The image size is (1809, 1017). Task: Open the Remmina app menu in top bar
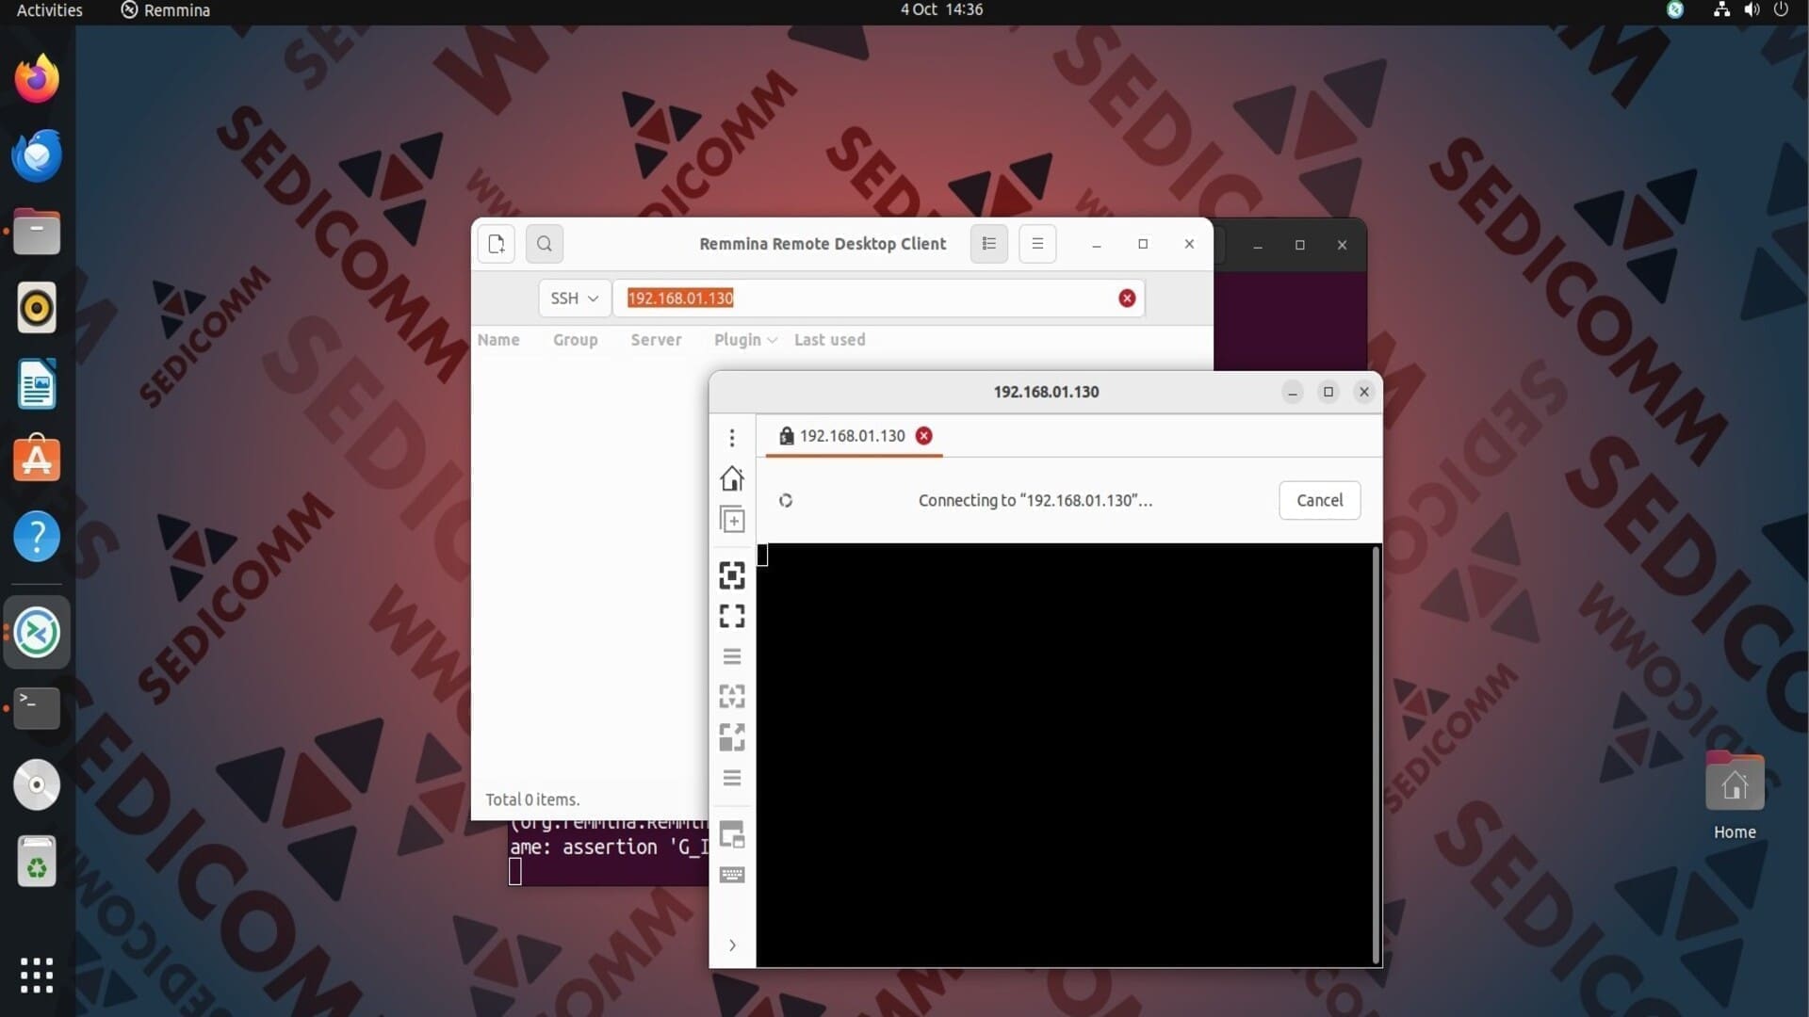coord(166,10)
